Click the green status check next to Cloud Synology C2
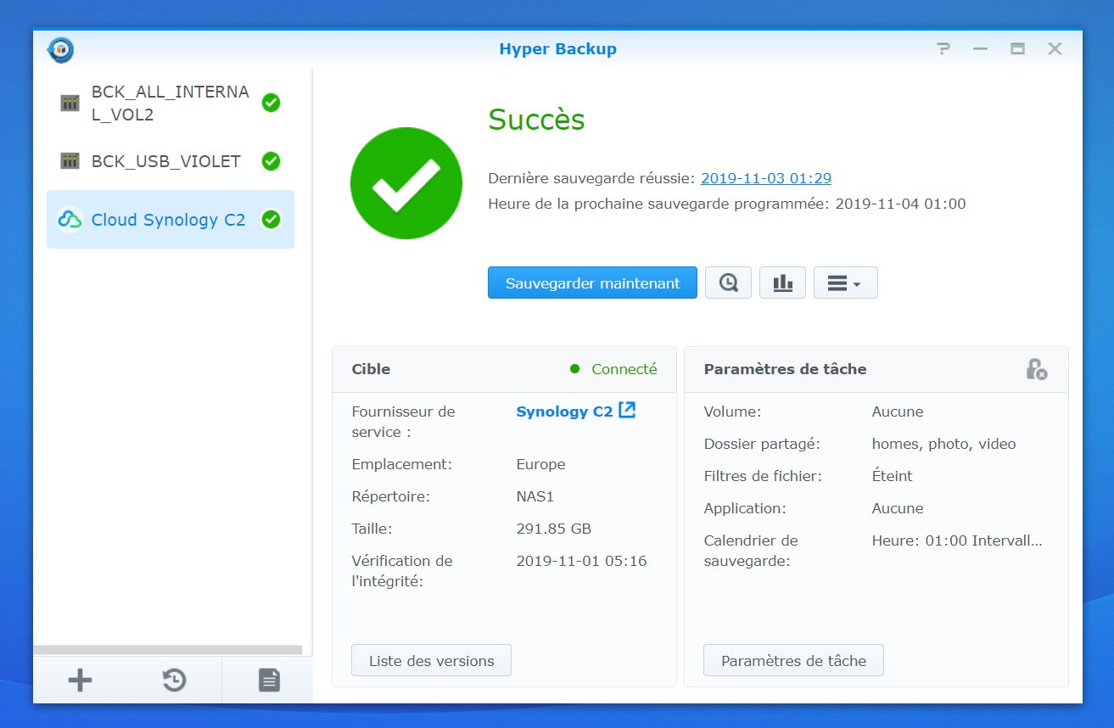The image size is (1114, 728). pyautogui.click(x=271, y=220)
